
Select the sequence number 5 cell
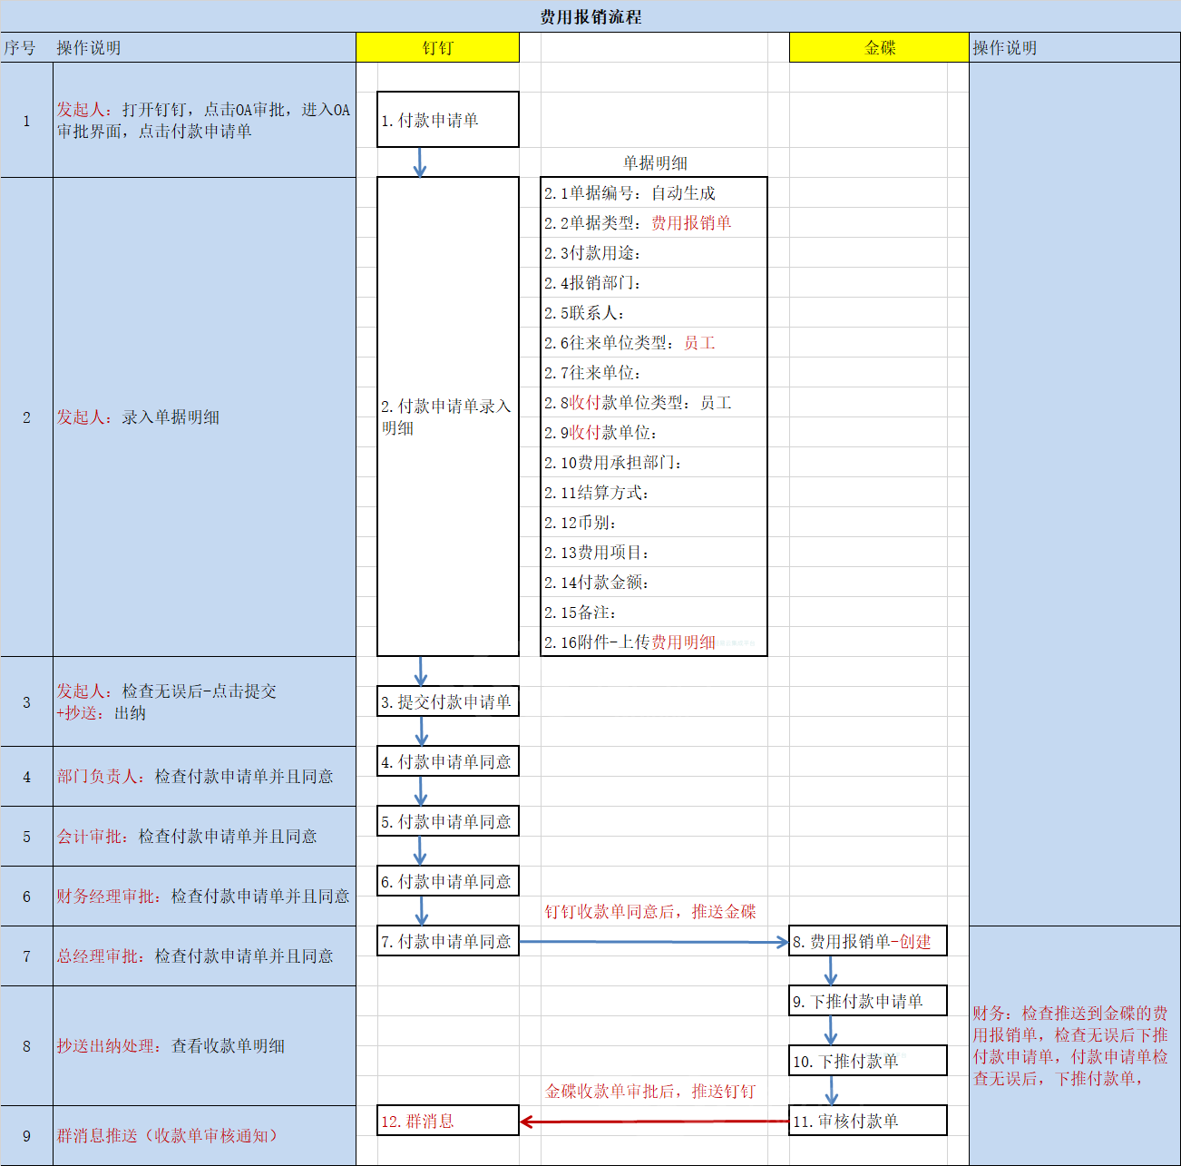[26, 836]
